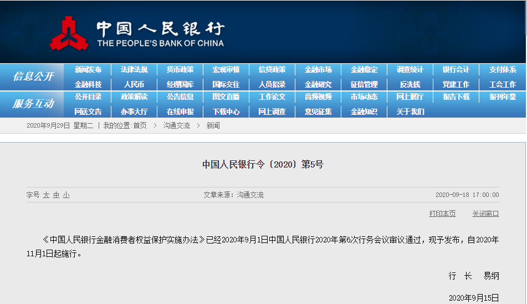Image resolution: width=527 pixels, height=304 pixels.
Task: Open the 新闻发布 menu item
Action: (88, 70)
